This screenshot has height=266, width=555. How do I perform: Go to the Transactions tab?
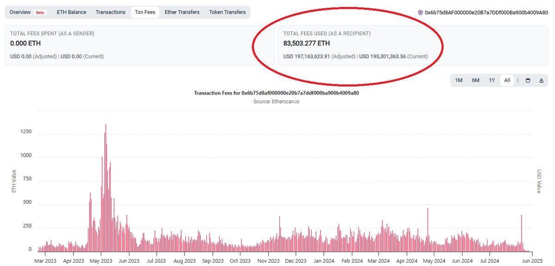(110, 12)
